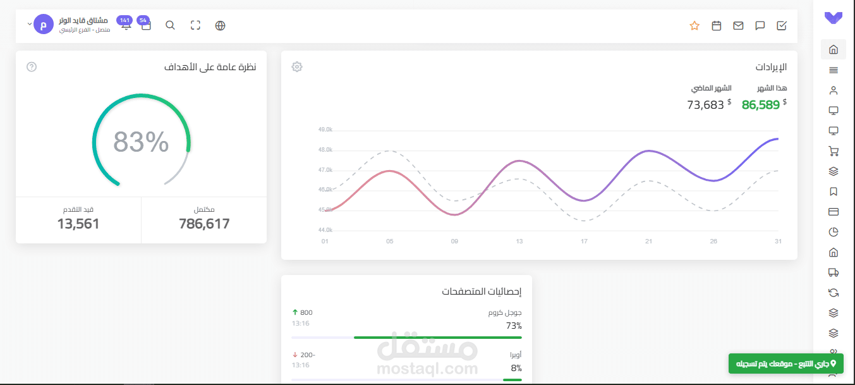The width and height of the screenshot is (855, 385).
Task: Click chart x-axis label 31
Action: (x=778, y=241)
